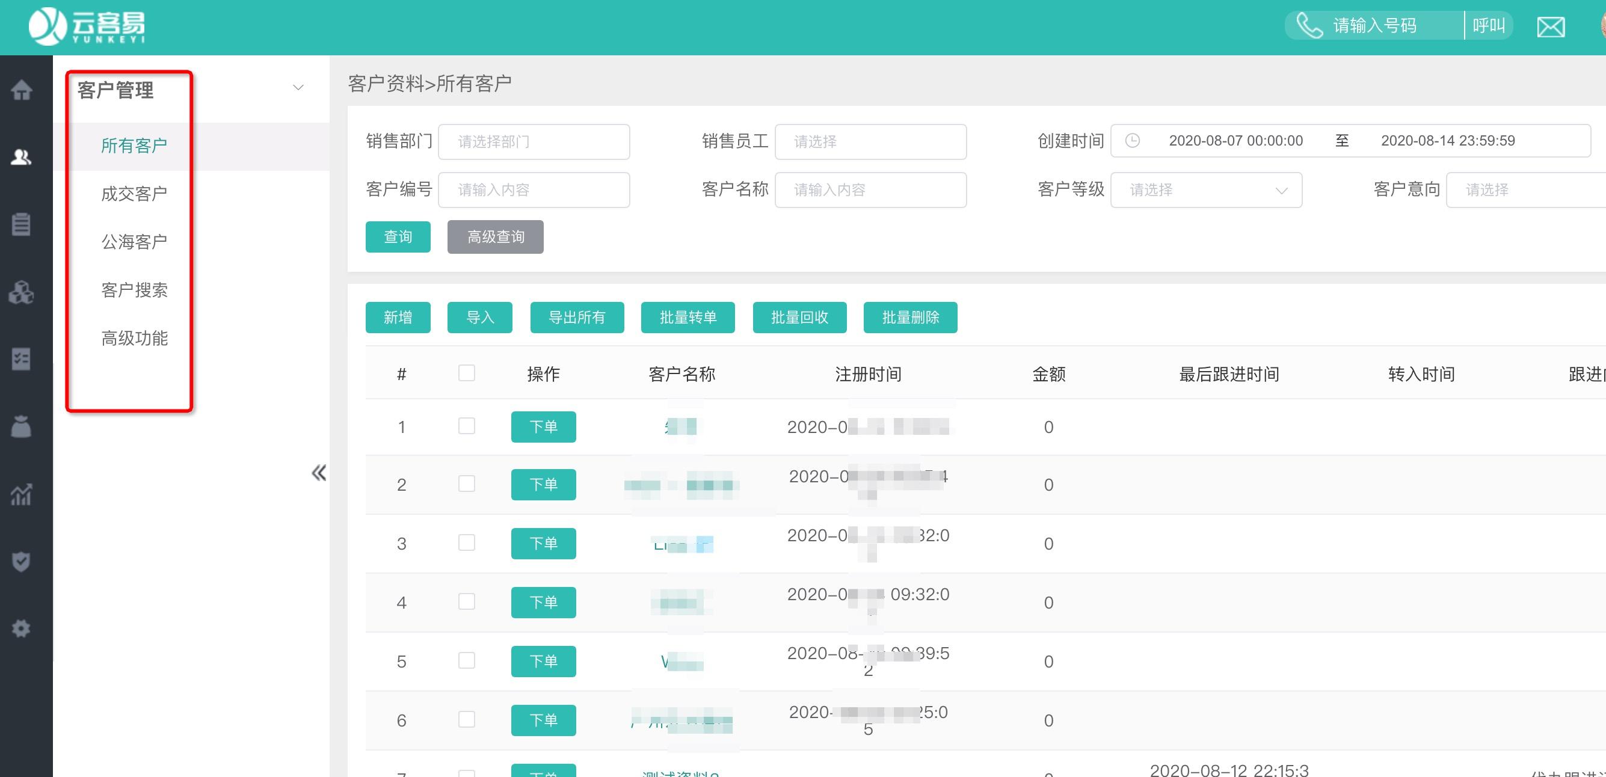Select 客户搜索 menu item
The image size is (1606, 777).
click(x=134, y=290)
